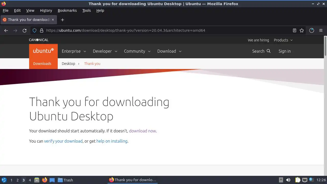
Task: Open the Bookmarks menu
Action: (67, 10)
